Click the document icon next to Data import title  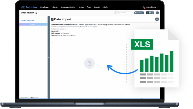[52, 19]
